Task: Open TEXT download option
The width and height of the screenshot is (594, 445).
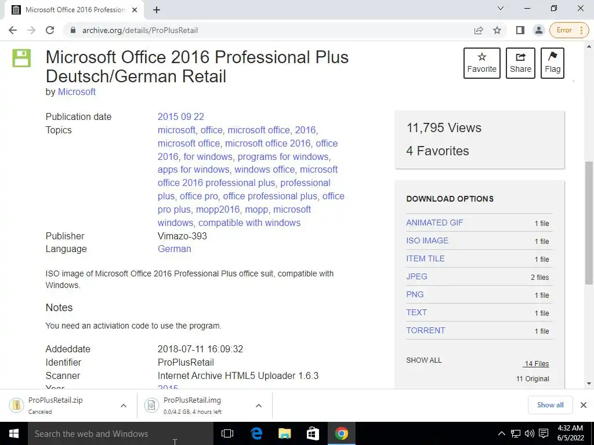Action: (416, 312)
